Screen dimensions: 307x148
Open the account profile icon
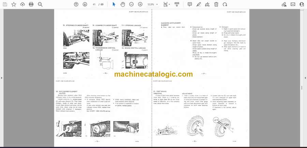coord(302,4)
